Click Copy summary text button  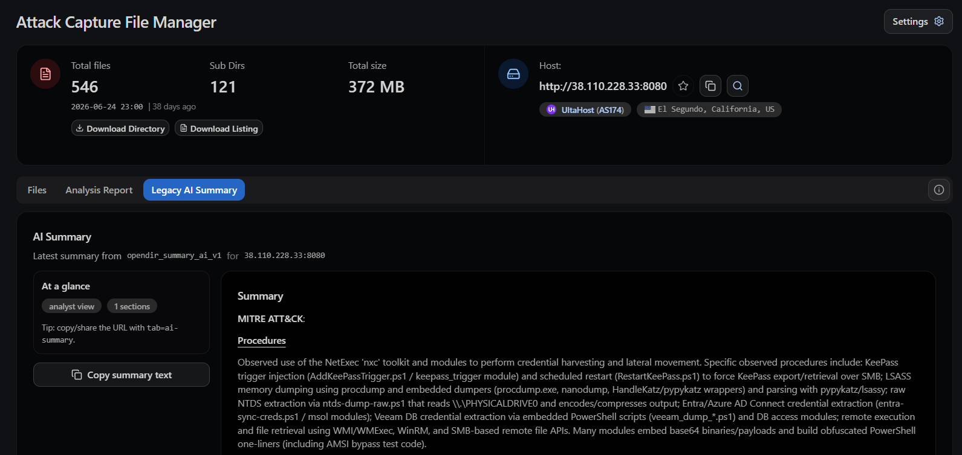[122, 375]
